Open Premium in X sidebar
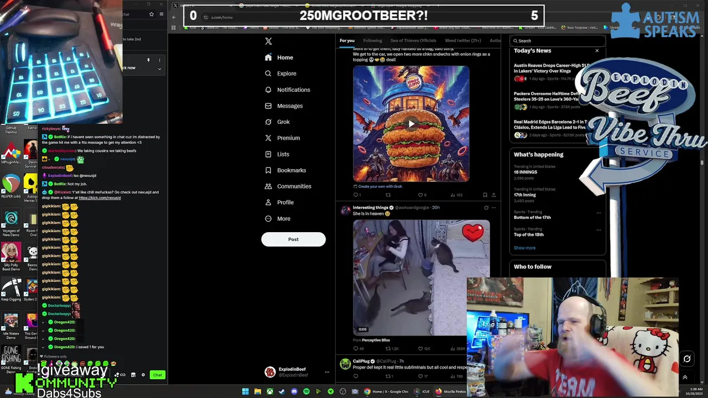708x398 pixels. pos(282,138)
